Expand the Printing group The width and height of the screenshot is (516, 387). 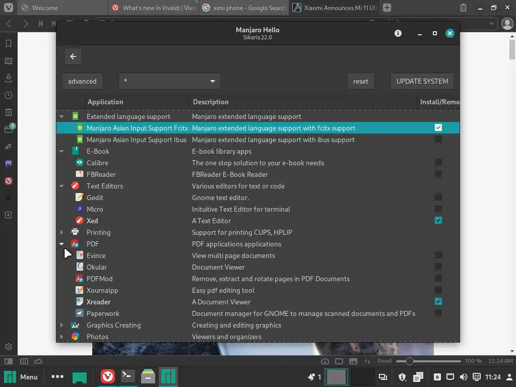[61, 232]
